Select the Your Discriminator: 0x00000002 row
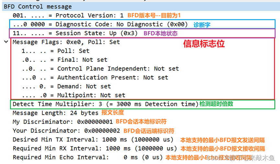This screenshot has height=164, width=280. click(66, 131)
